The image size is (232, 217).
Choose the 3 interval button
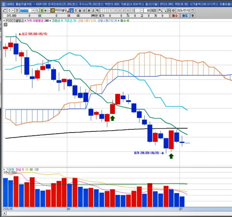(107, 10)
